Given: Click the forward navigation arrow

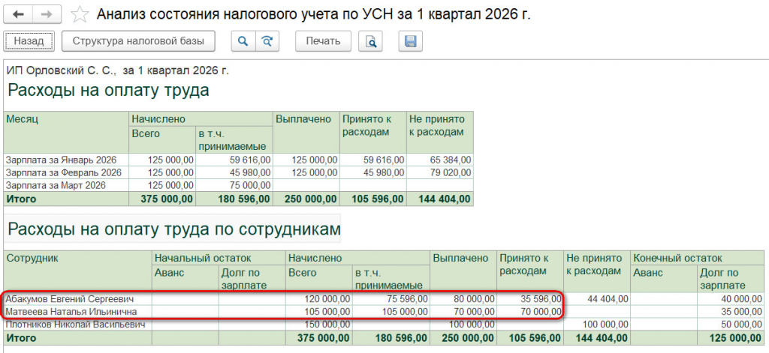Looking at the screenshot, I should tap(47, 14).
